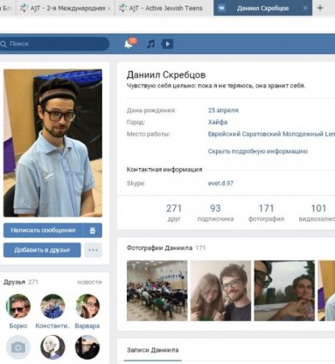The width and height of the screenshot is (335, 364).
Task: Open the notifications bell icon
Action: [129, 44]
